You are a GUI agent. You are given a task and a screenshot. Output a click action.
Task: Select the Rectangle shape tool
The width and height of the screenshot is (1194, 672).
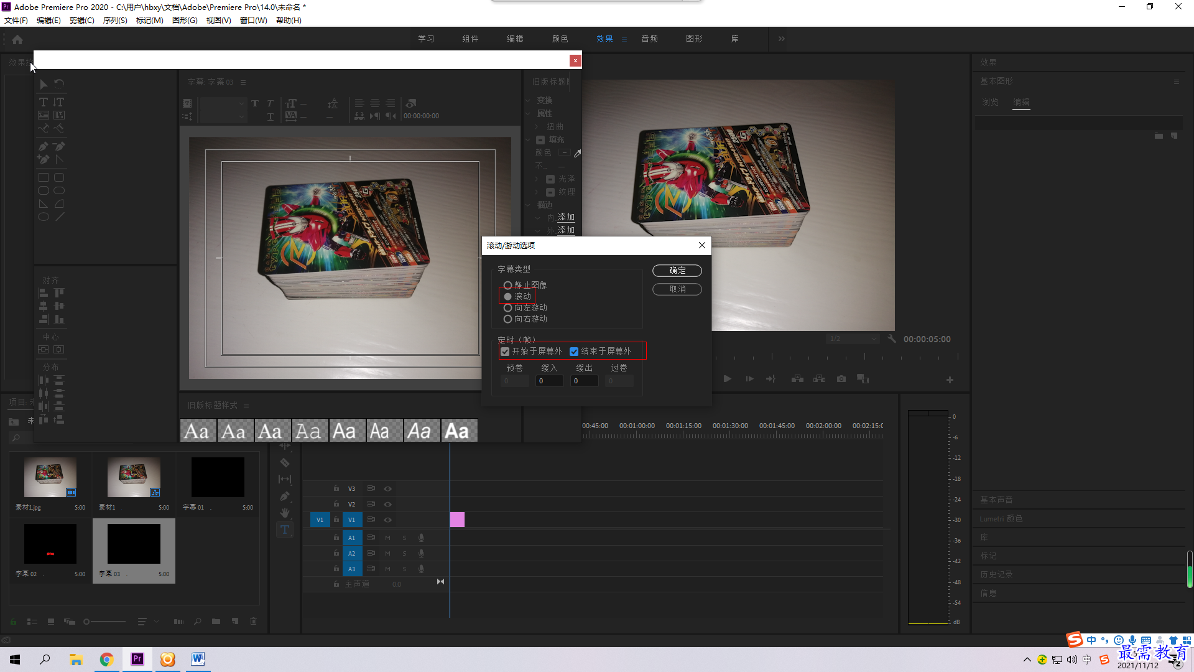(x=44, y=177)
